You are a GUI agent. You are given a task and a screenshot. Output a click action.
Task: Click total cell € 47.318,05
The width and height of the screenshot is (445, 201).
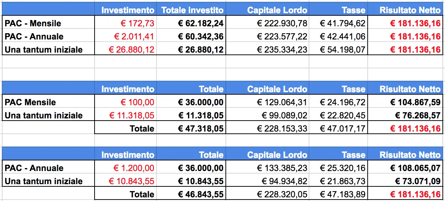(191, 129)
